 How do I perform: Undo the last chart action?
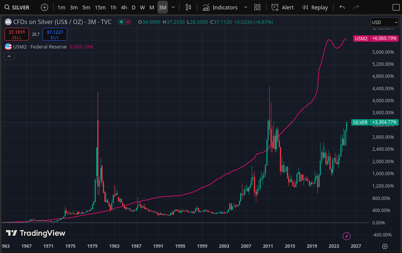click(x=342, y=8)
